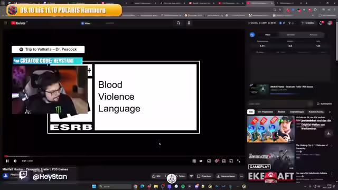Select the 'Alle' filter chip
The image size is (338, 190).
tap(251, 112)
